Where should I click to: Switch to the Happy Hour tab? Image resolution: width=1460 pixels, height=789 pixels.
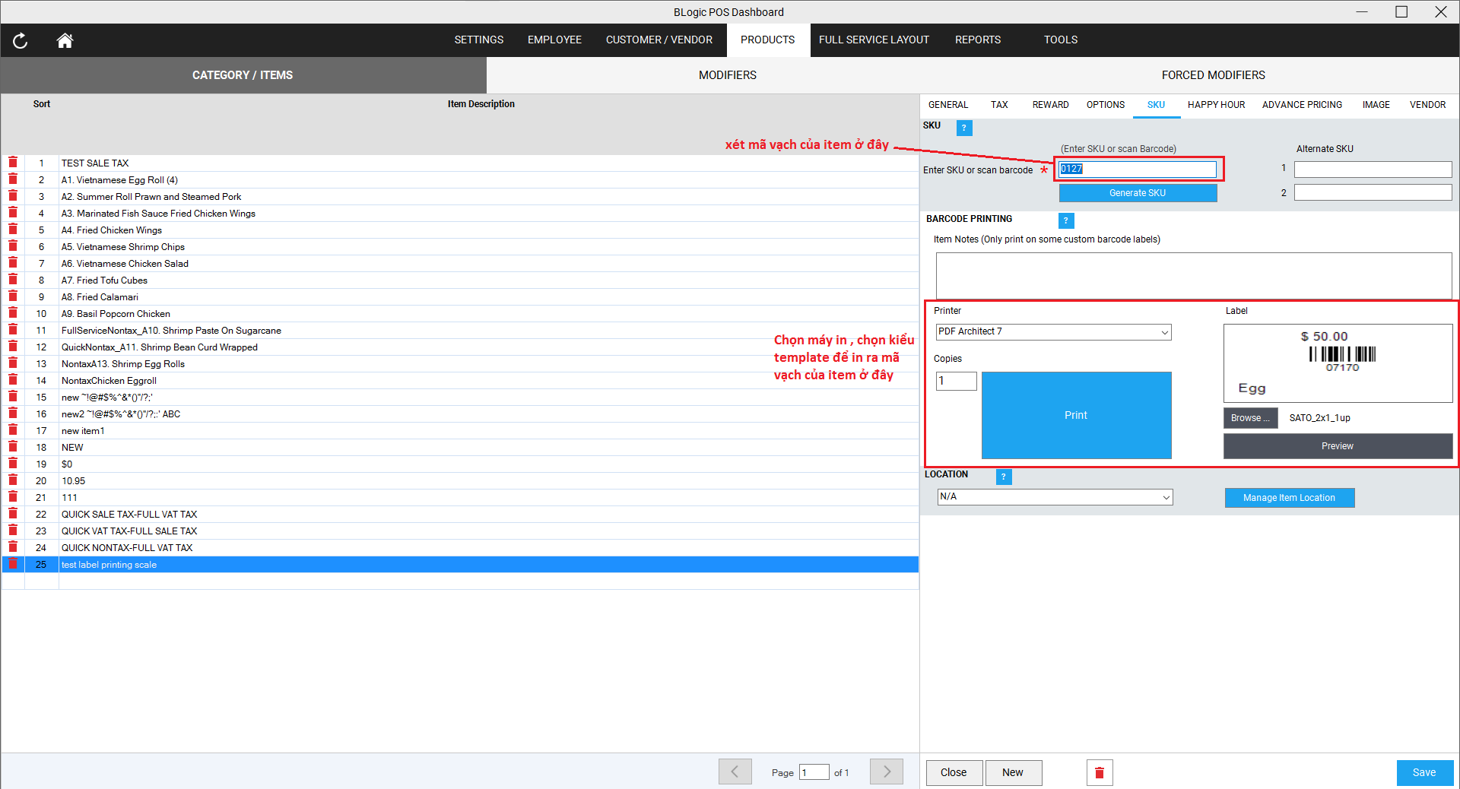1216,105
